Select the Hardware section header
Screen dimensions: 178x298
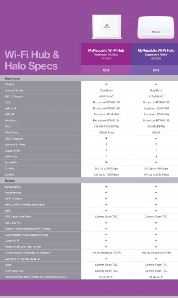(12, 79)
